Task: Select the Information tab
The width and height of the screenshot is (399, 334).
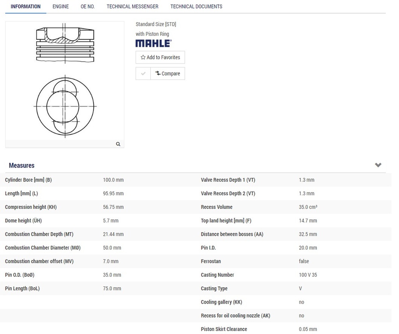Action: (x=25, y=7)
